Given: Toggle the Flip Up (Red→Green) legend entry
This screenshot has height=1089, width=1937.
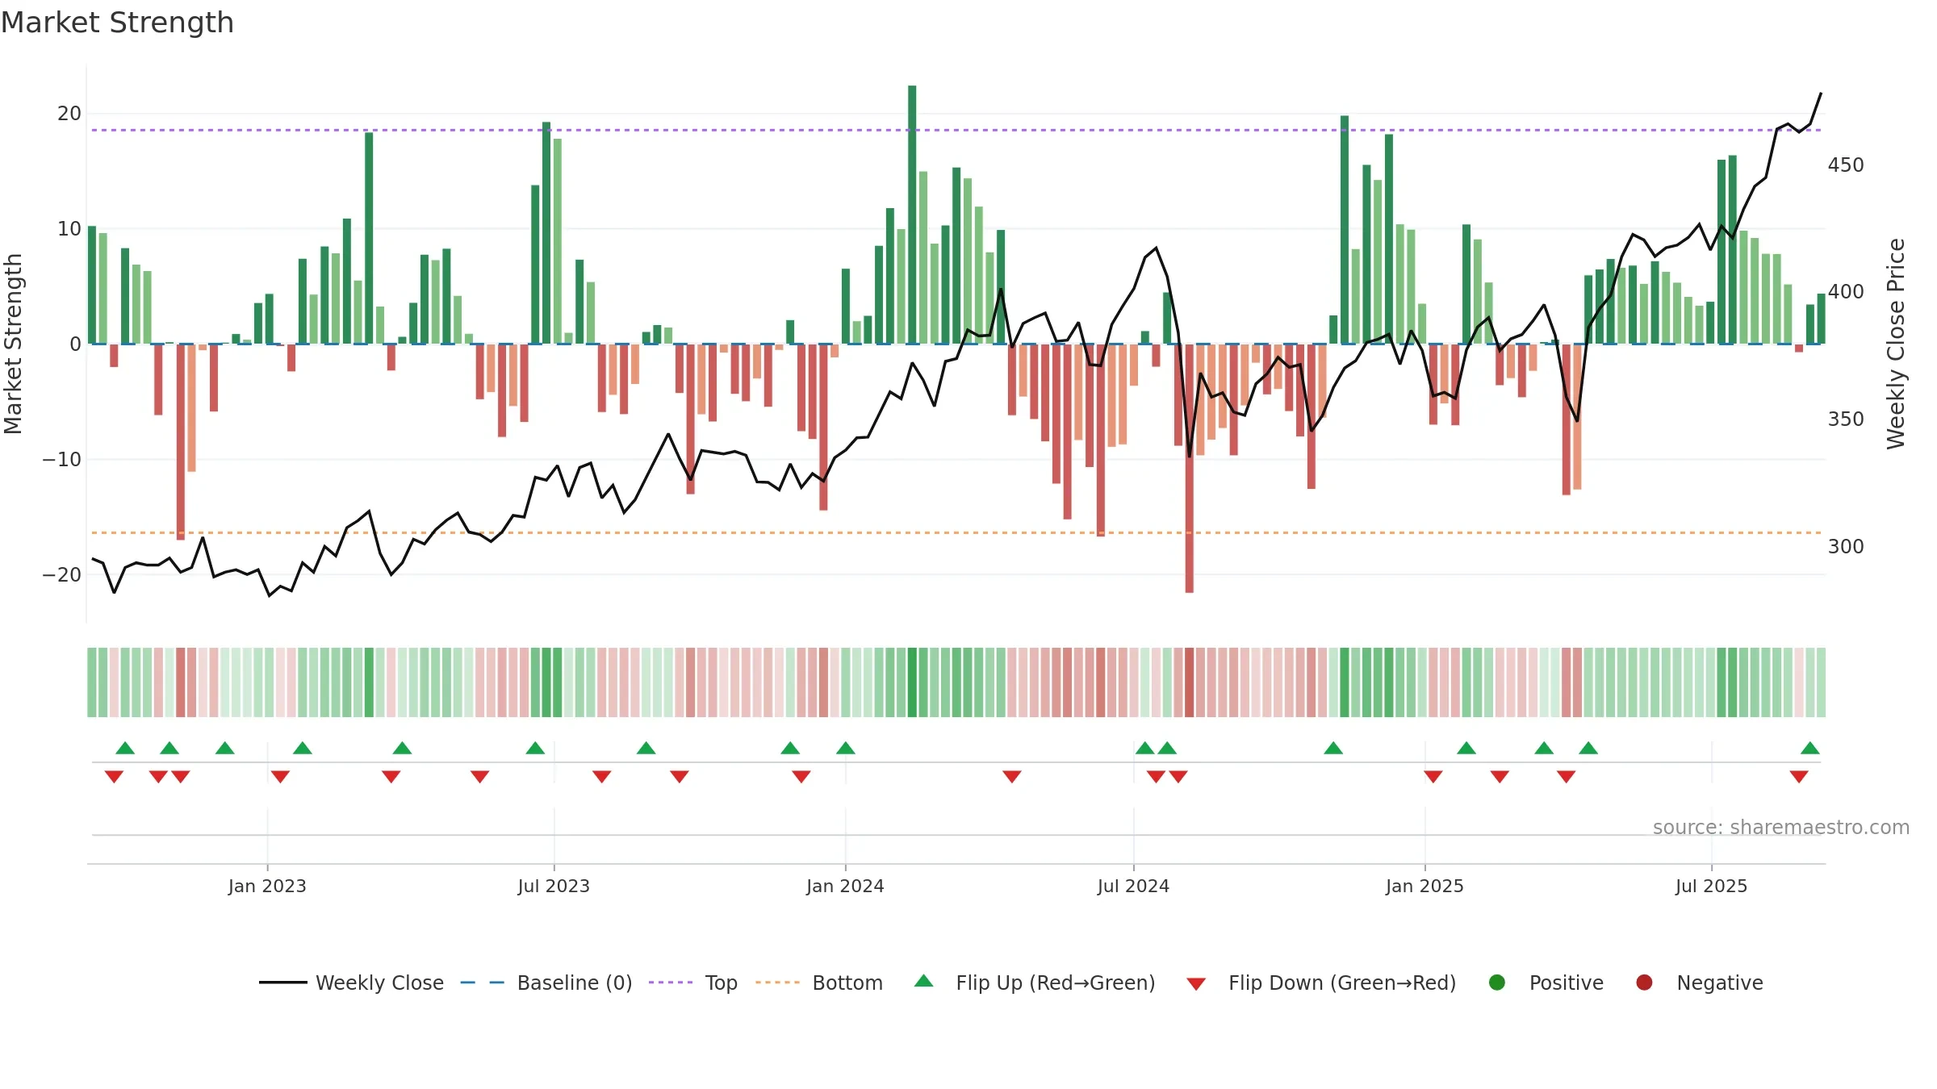Looking at the screenshot, I should pyautogui.click(x=1035, y=983).
